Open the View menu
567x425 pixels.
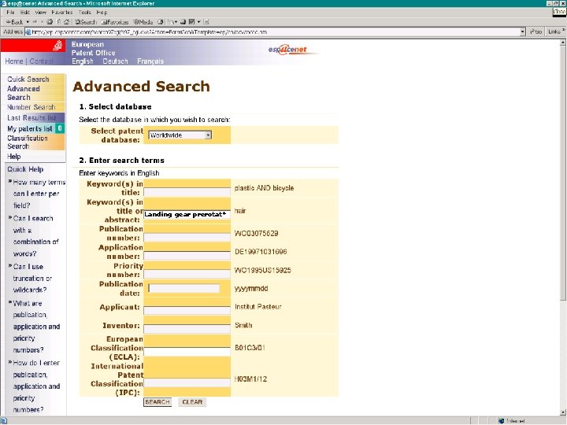40,13
